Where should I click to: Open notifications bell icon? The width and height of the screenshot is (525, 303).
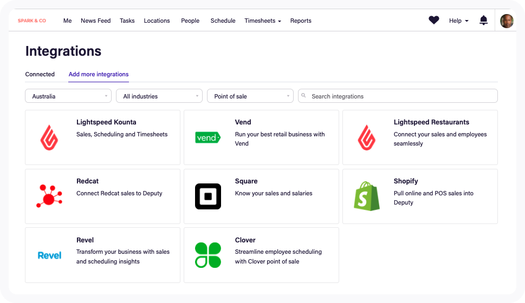483,21
